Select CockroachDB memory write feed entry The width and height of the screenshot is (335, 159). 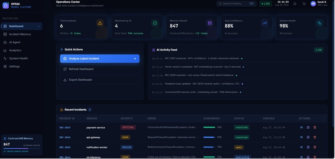[x=238, y=92]
